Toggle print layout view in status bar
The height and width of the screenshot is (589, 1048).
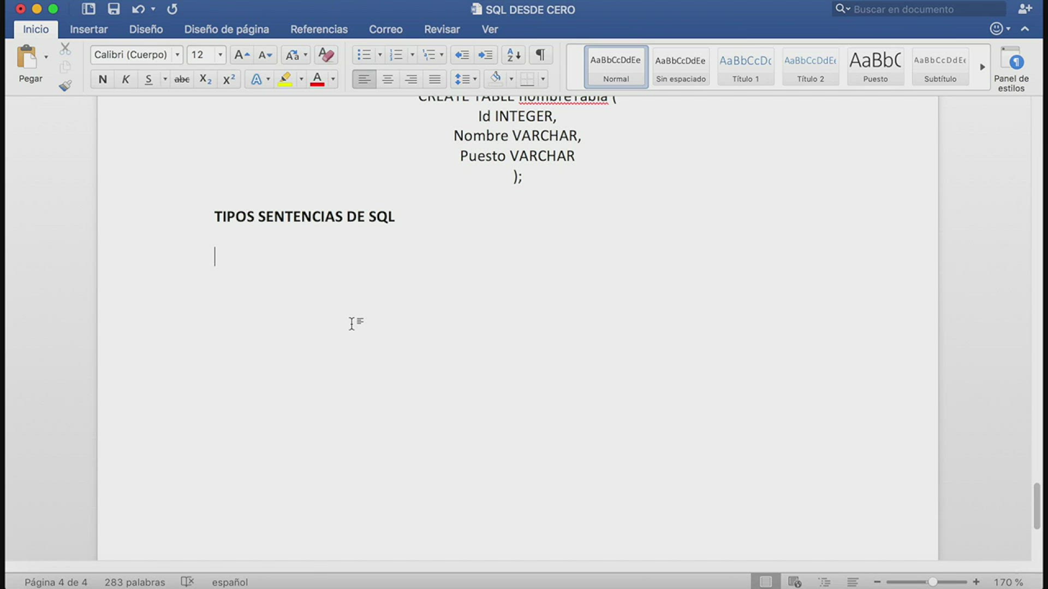click(766, 582)
